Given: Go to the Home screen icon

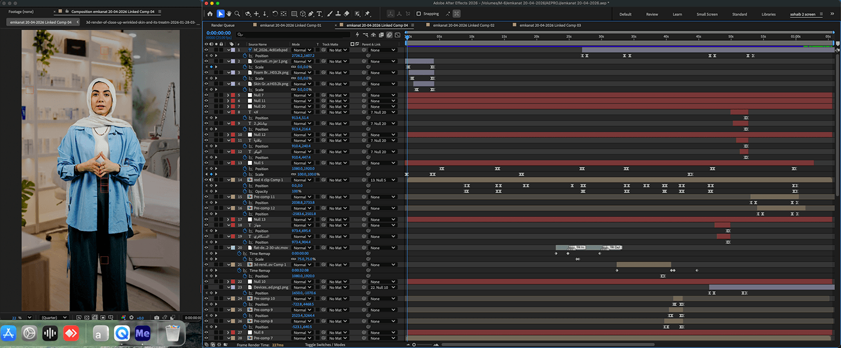Looking at the screenshot, I should (x=210, y=13).
